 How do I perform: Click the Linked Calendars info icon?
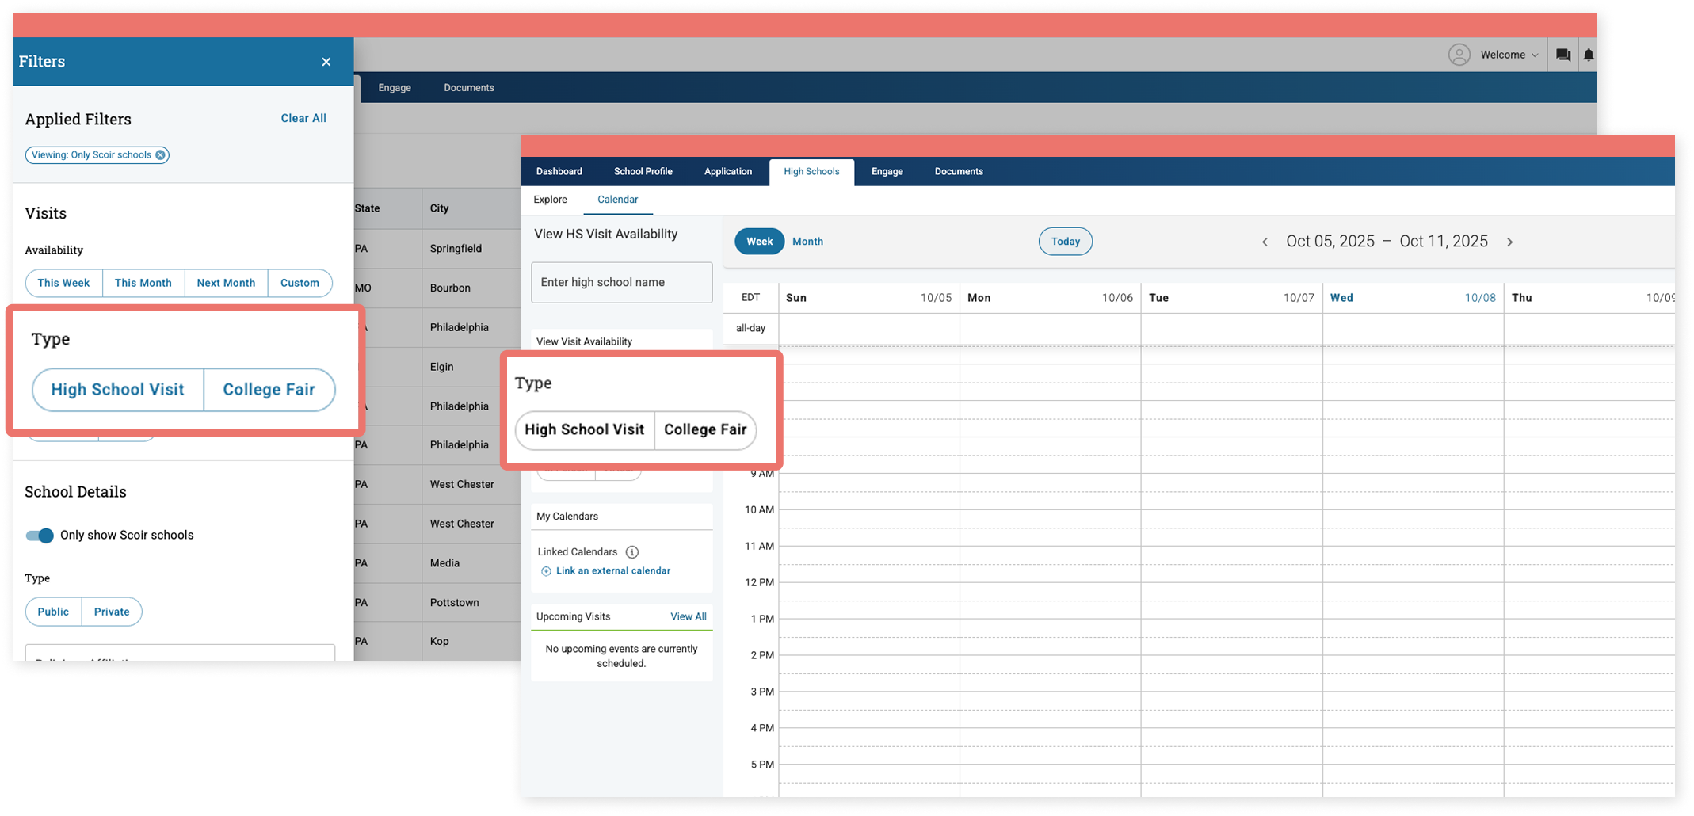[x=631, y=552]
